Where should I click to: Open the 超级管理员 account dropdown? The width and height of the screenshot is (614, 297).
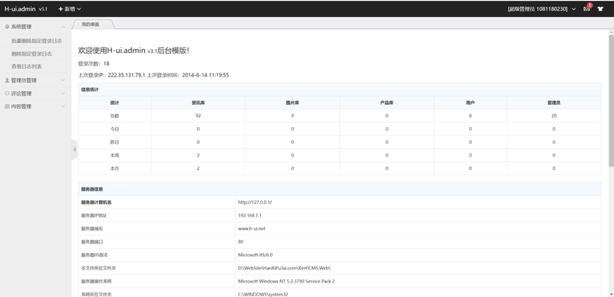coord(542,9)
